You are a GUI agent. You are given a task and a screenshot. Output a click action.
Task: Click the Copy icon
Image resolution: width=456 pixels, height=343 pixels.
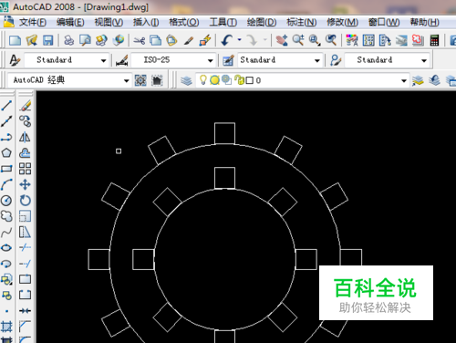[156, 40]
